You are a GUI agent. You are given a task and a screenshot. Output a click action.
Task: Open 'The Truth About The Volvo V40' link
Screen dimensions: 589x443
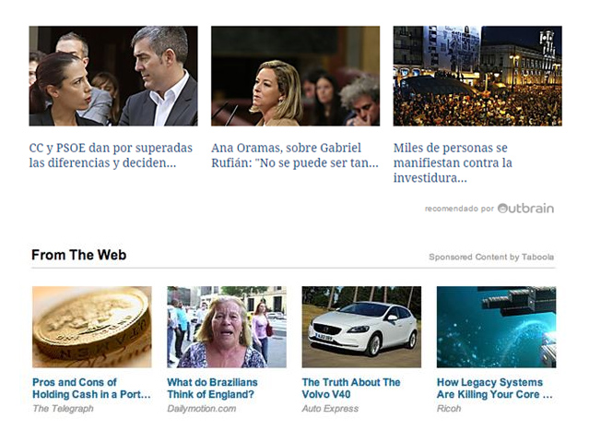(351, 389)
